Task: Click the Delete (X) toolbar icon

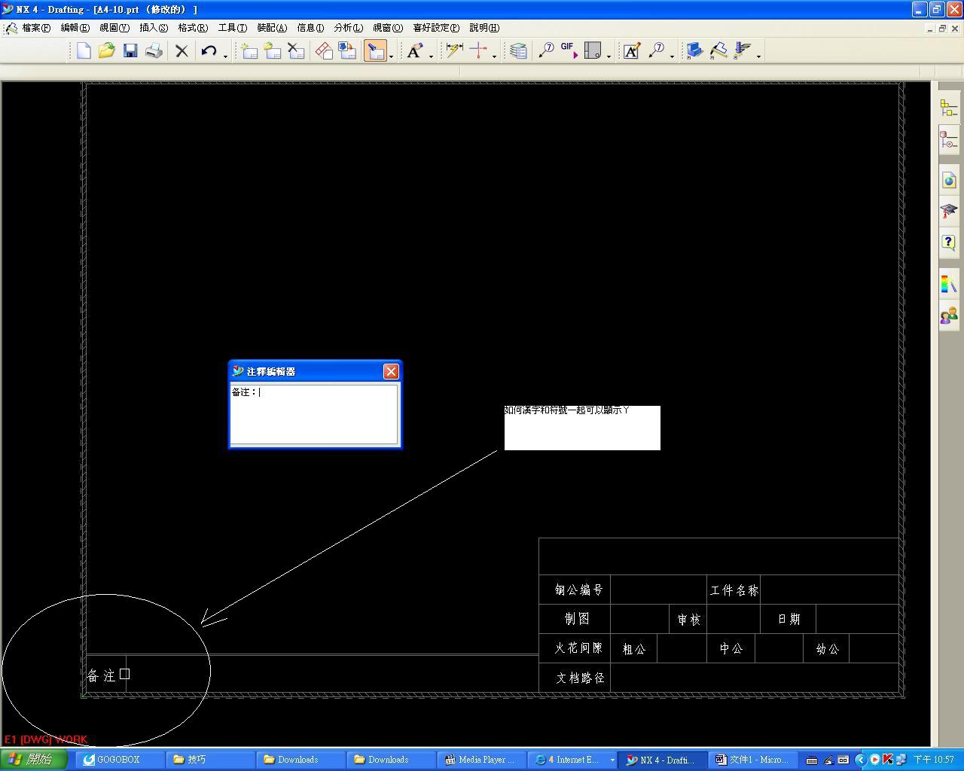Action: (x=182, y=50)
